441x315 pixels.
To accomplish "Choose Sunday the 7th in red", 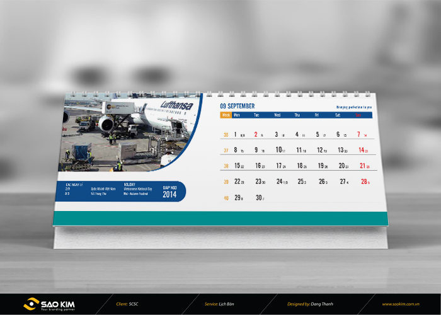I will pos(358,134).
